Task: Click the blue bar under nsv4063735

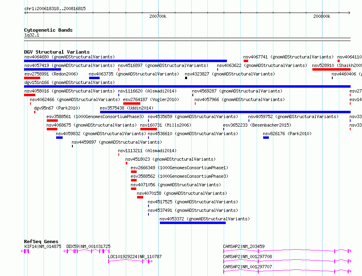Action: [x=94, y=78]
